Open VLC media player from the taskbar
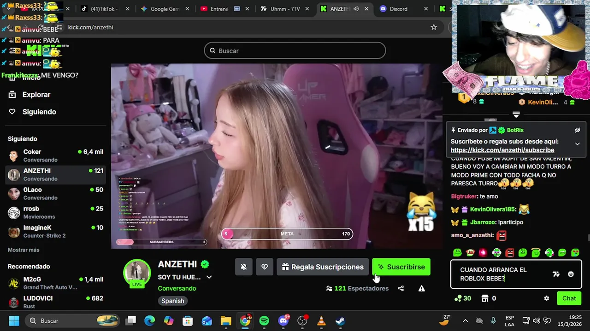Screen dimensions: 590x331 pos(321,320)
